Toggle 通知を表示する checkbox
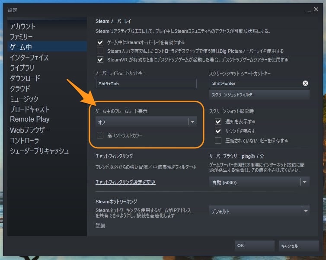The height and width of the screenshot is (260, 326). pyautogui.click(x=218, y=122)
